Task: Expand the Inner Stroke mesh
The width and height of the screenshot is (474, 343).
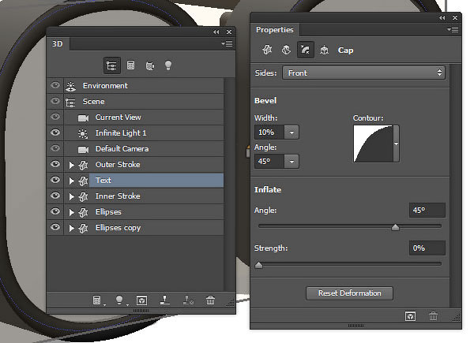Action: tap(72, 196)
